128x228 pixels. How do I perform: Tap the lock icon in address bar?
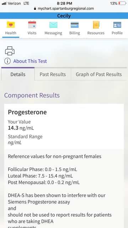35,9
